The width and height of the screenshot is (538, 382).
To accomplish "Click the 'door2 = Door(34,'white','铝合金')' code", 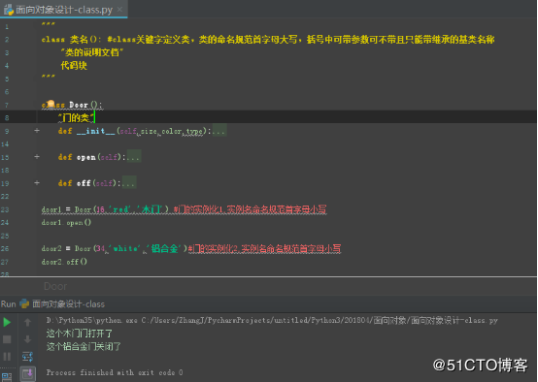I will (115, 248).
